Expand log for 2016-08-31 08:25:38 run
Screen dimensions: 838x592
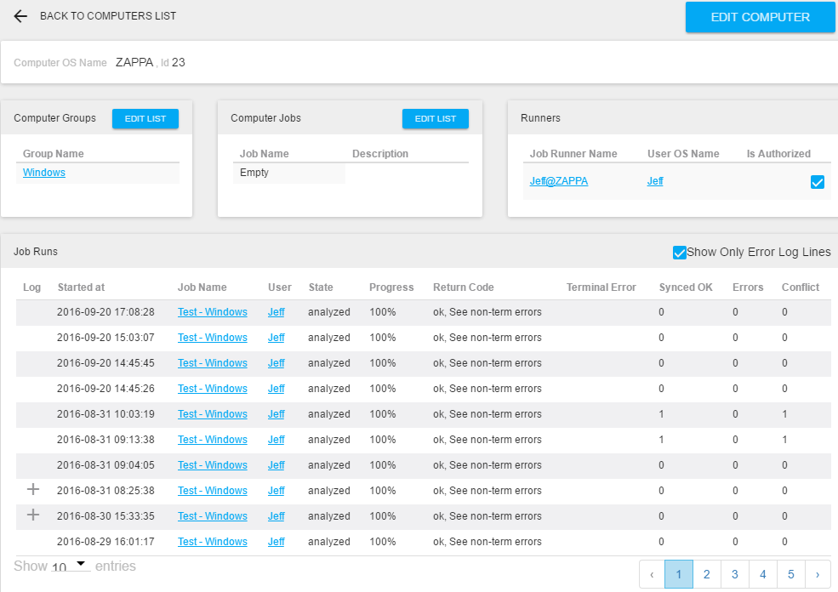[33, 490]
